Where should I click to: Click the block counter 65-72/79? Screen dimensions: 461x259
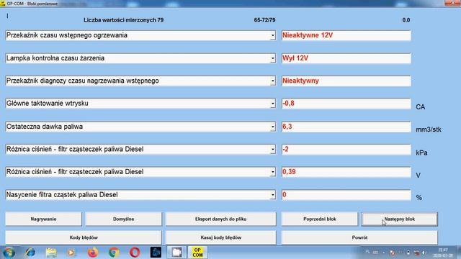(264, 20)
